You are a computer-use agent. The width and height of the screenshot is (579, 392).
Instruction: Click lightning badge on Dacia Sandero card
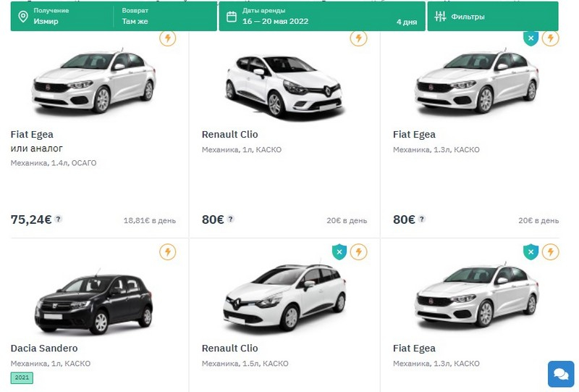pyautogui.click(x=167, y=251)
